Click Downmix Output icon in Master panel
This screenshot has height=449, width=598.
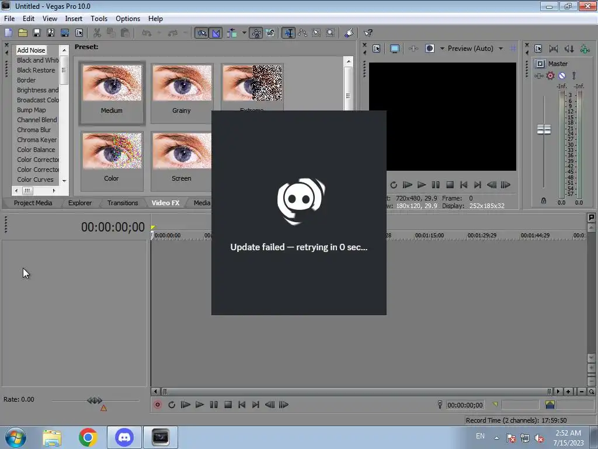coord(554,49)
